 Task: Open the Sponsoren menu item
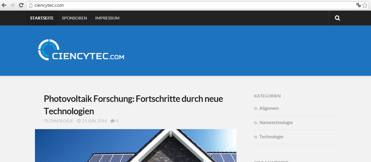click(x=74, y=18)
